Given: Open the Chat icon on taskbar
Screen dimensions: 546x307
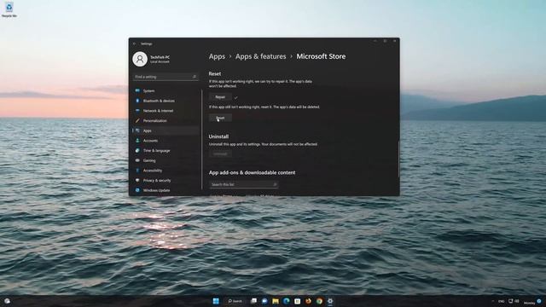Looking at the screenshot, I should pos(264,301).
